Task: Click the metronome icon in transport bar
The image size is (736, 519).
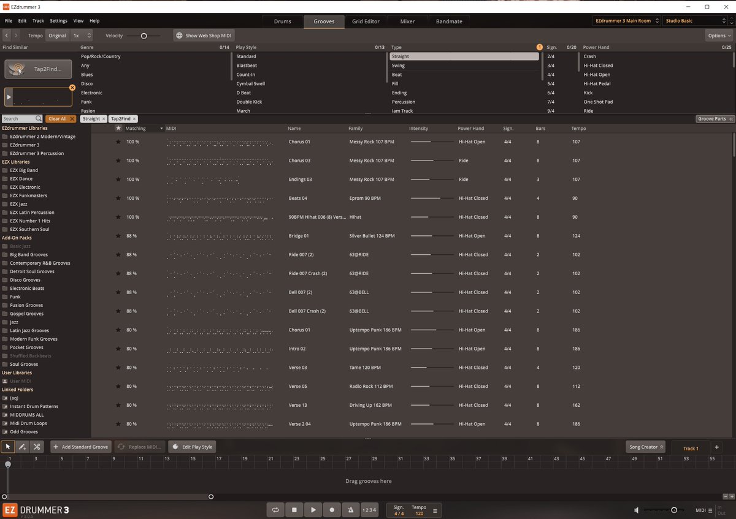Action: [350, 510]
